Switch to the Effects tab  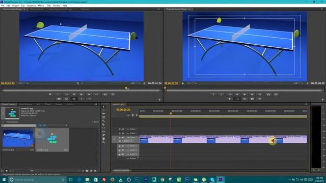coord(48,104)
